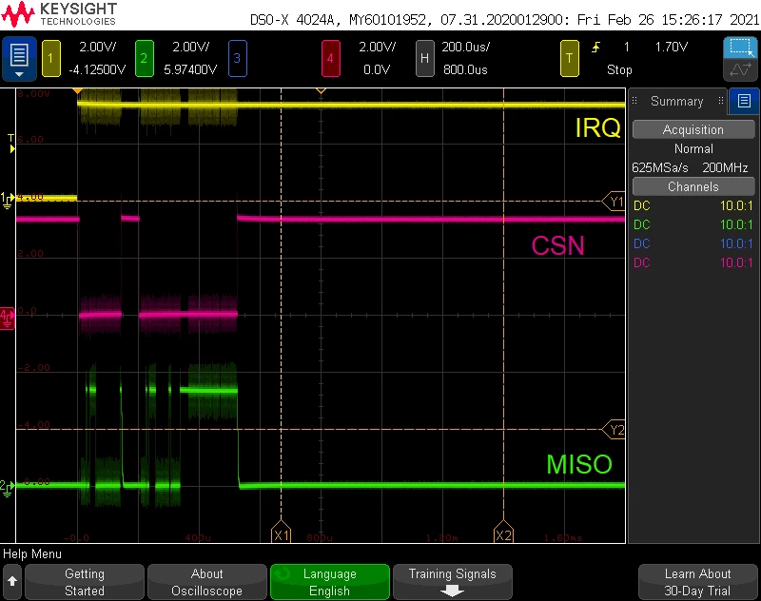Switch to Summary sidebar tab
This screenshot has height=601, width=761.
[x=677, y=101]
